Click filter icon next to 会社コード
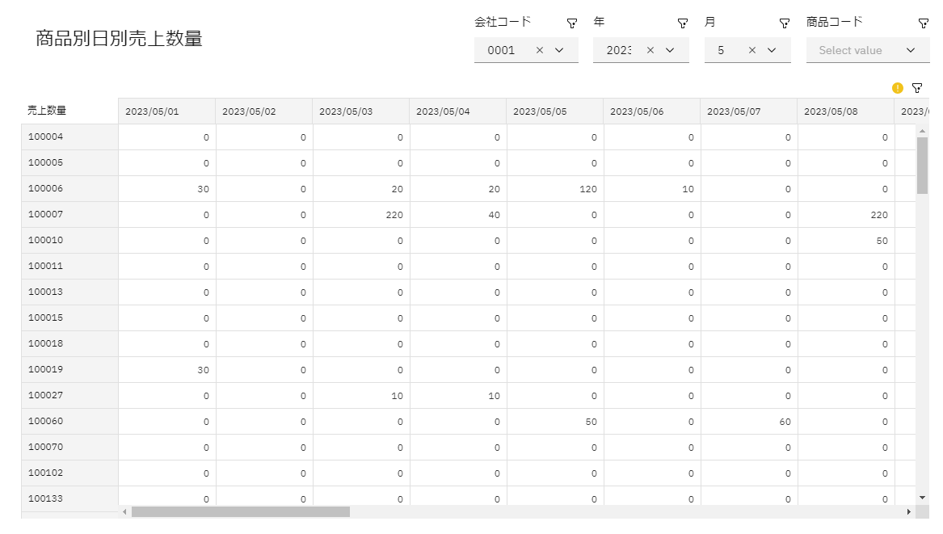 tap(572, 23)
